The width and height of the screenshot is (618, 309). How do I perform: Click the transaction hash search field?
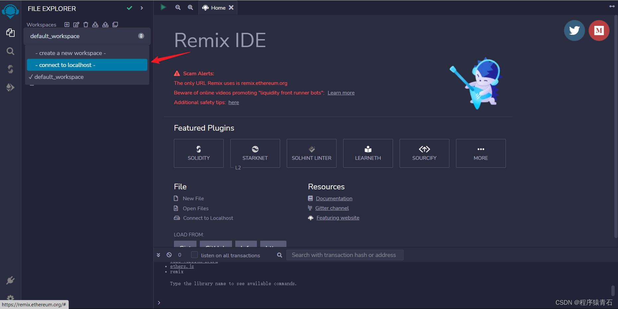pos(345,255)
